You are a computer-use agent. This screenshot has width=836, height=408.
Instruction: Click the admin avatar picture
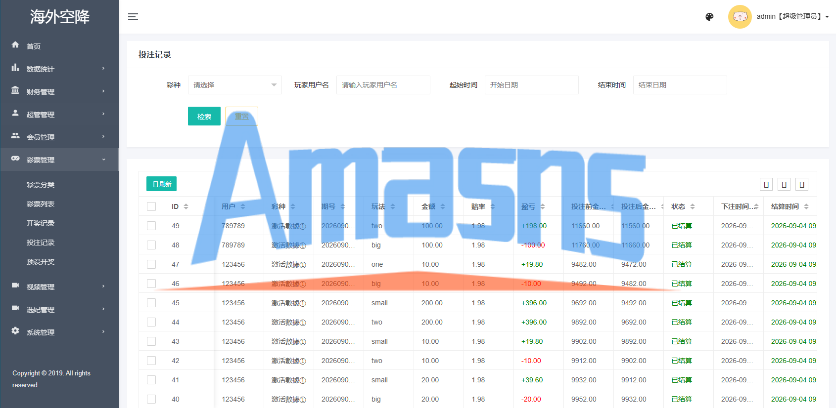point(740,17)
